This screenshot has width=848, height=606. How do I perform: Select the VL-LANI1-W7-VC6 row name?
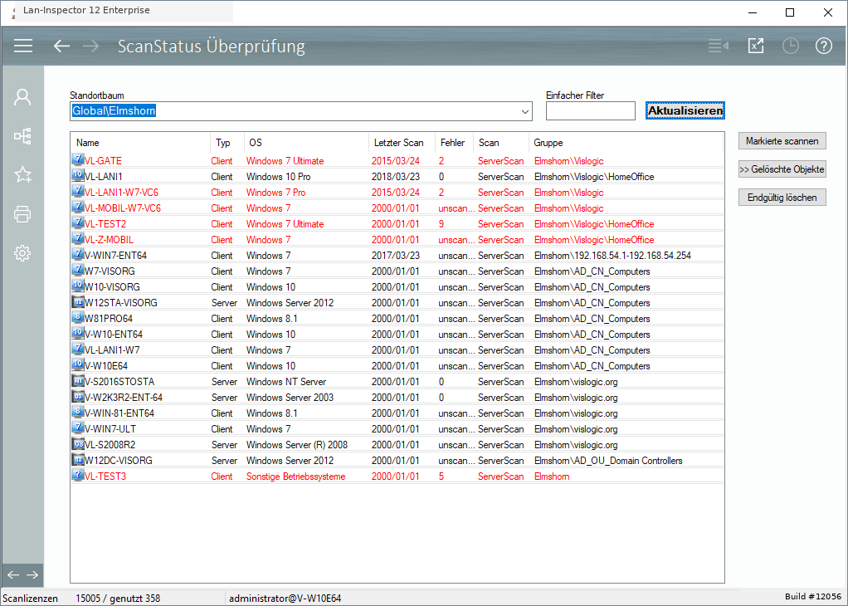[x=122, y=193]
